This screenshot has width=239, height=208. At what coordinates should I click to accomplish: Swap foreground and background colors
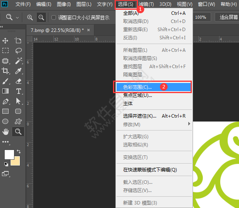(18, 151)
